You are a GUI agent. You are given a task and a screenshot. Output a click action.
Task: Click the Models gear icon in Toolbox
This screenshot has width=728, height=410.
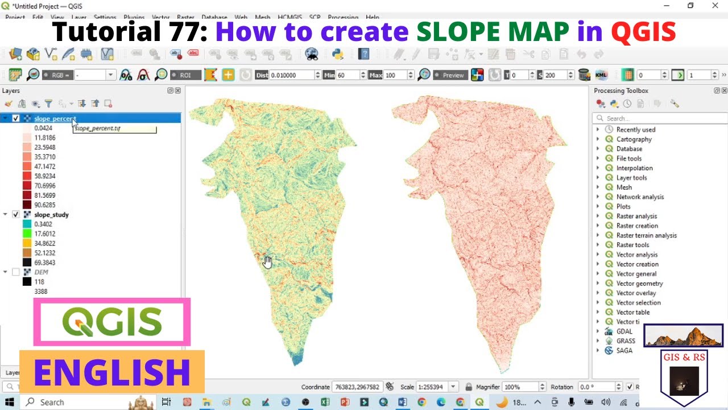click(x=601, y=104)
